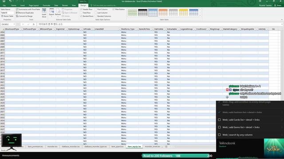Open the Export table button
Screen dimensions: 284x159
pos(51,13)
